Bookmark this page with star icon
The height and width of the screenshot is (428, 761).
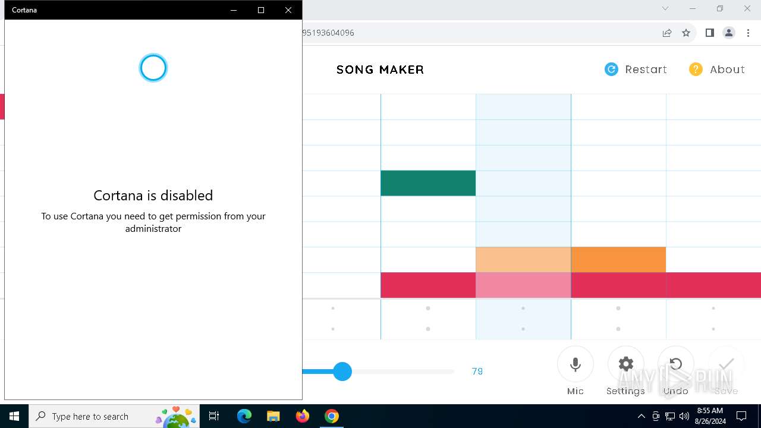point(686,33)
